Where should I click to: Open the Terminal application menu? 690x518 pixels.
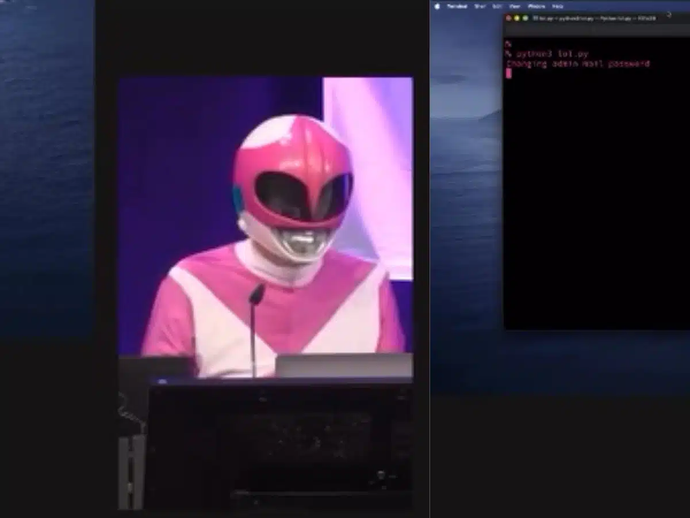point(457,6)
